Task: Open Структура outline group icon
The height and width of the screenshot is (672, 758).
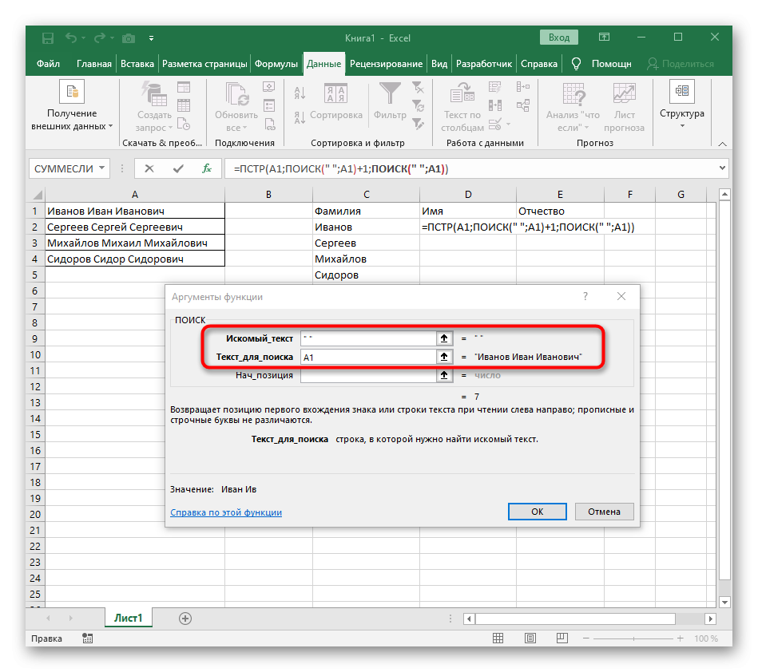Action: point(681,102)
